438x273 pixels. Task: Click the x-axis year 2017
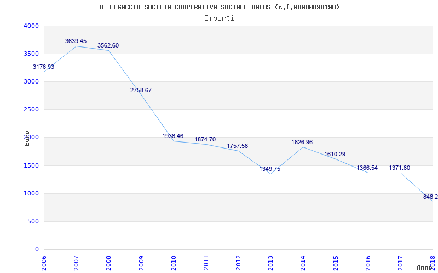400,264
